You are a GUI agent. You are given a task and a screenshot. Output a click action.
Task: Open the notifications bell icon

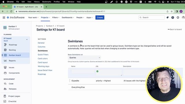[x=167, y=17]
